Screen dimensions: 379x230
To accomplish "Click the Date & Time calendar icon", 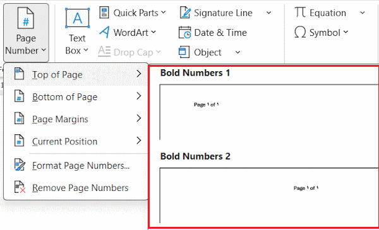I will tap(185, 32).
